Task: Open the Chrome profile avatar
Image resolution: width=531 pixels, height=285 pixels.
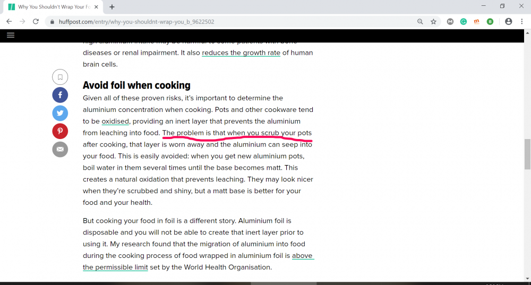Action: point(508,22)
